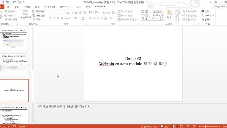Toggle italic formatting

tap(54, 18)
